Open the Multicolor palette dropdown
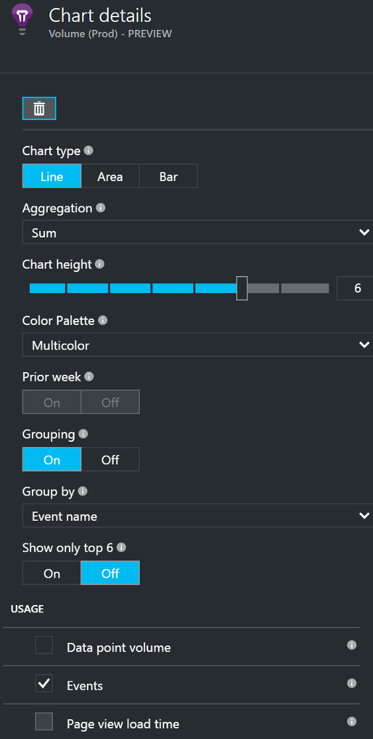 pyautogui.click(x=197, y=345)
